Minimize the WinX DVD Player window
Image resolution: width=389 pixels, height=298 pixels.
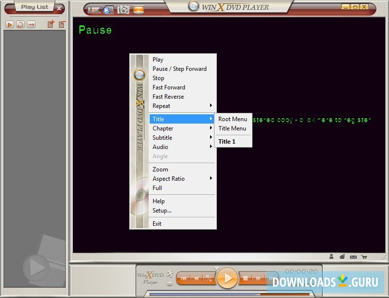(346, 7)
